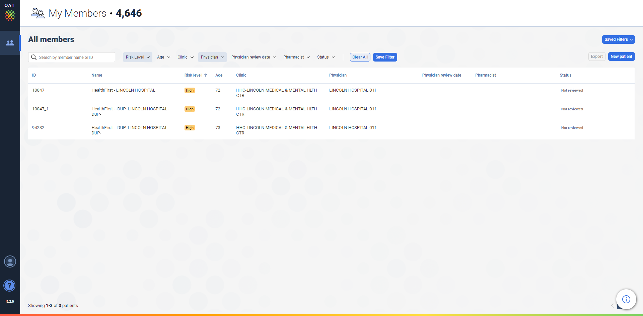The width and height of the screenshot is (643, 316).
Task: Open the Saved Filters dropdown
Action: pos(618,39)
